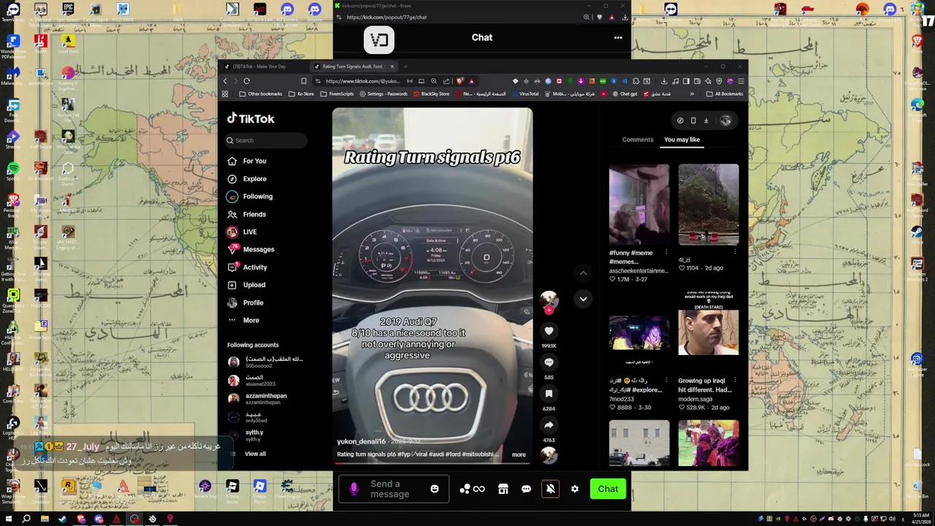Go to next video with down arrow

pos(583,299)
